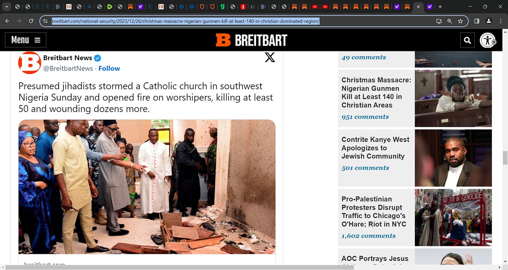Close the active Breitbart tab

coord(418,7)
